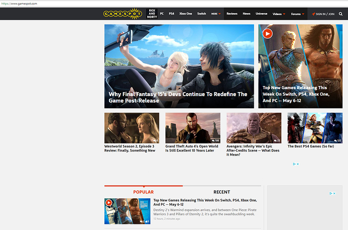Play the Top New Games hero video
This screenshot has height=230, width=348.
267,34
